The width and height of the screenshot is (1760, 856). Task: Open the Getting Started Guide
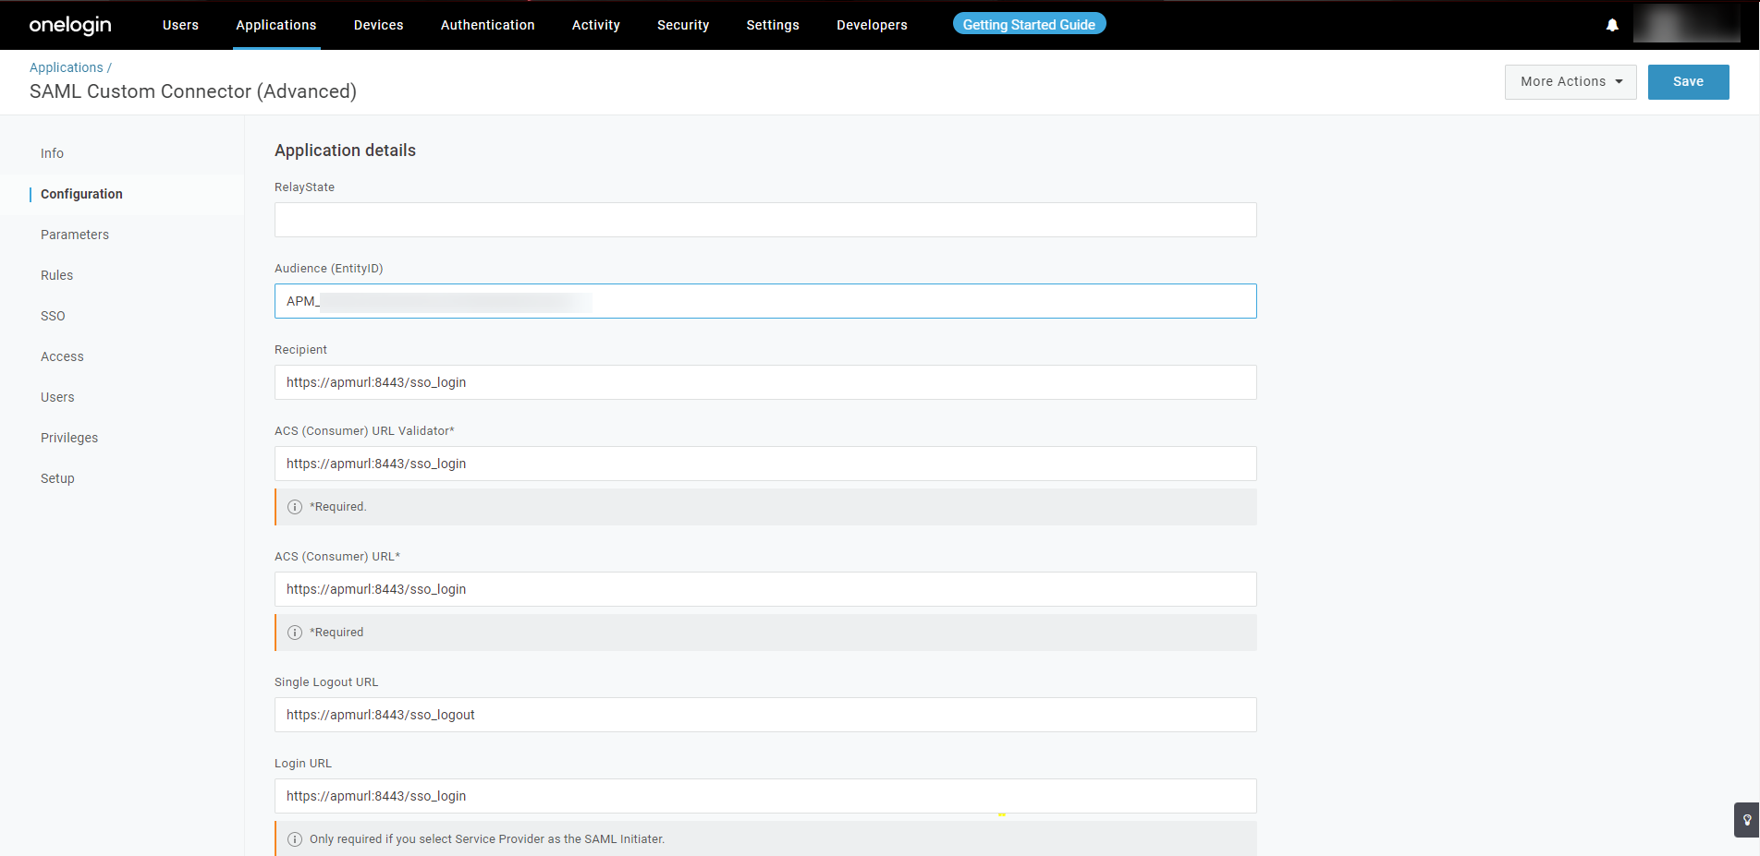point(1029,25)
